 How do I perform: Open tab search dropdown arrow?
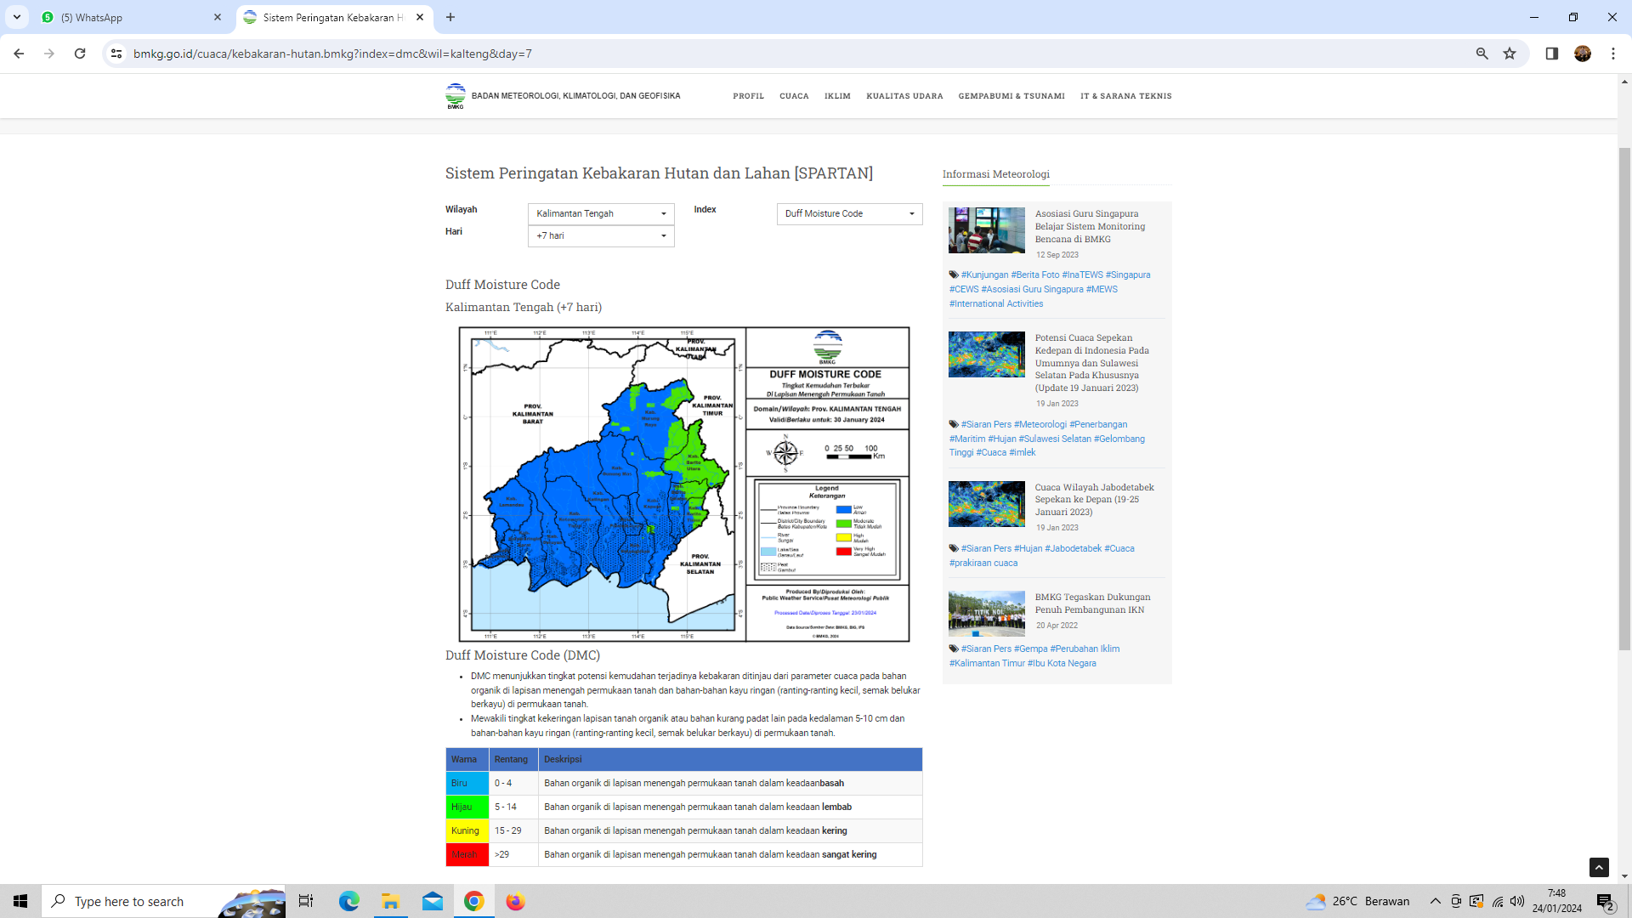[x=16, y=17]
